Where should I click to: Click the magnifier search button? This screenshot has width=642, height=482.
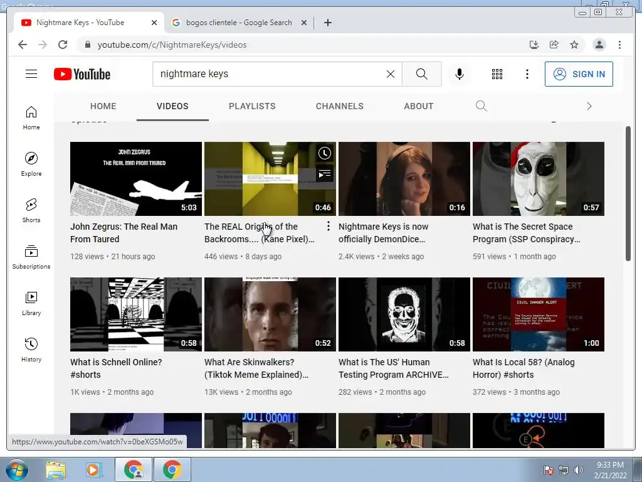click(422, 74)
